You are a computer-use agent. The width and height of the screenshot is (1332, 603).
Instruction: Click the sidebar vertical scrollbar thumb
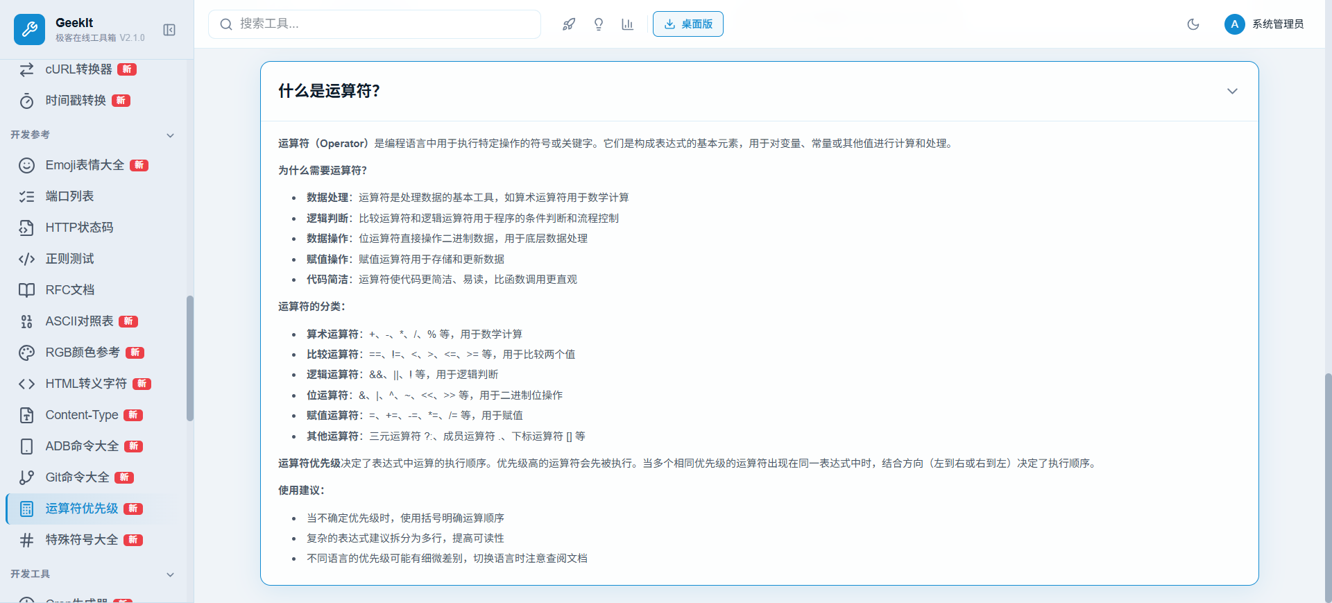[189, 358]
